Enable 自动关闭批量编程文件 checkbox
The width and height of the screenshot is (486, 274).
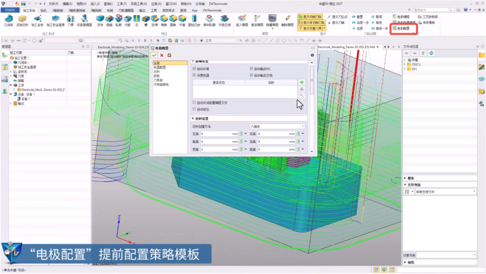(x=194, y=103)
